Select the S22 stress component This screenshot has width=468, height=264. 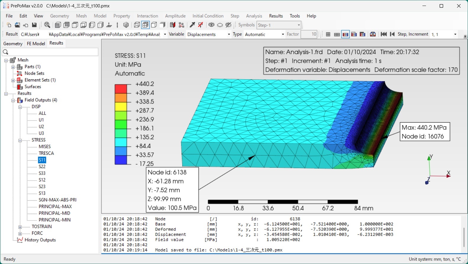pos(42,167)
